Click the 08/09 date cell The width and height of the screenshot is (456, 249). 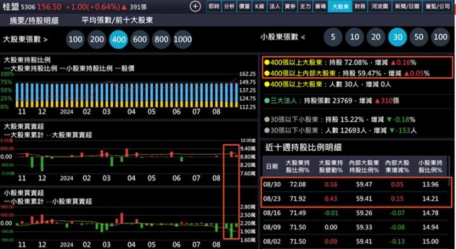272,227
